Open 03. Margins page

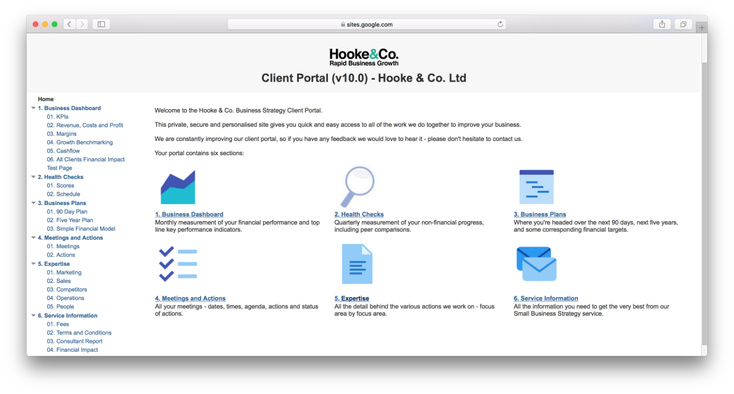62,134
